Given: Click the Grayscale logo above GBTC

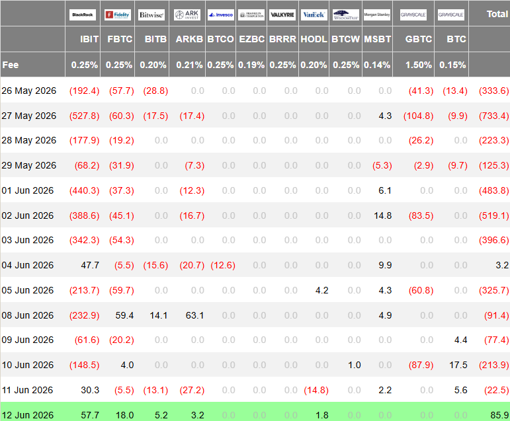Looking at the screenshot, I should click(x=413, y=15).
